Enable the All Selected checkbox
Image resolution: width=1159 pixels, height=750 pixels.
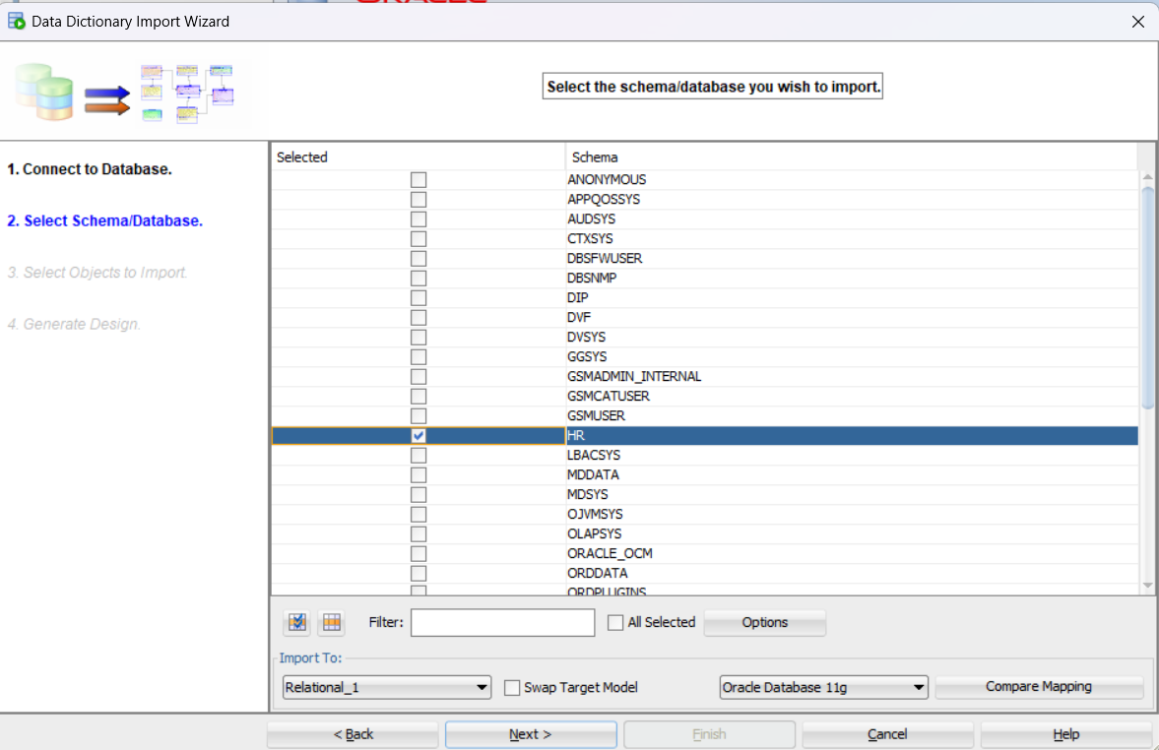(x=615, y=622)
